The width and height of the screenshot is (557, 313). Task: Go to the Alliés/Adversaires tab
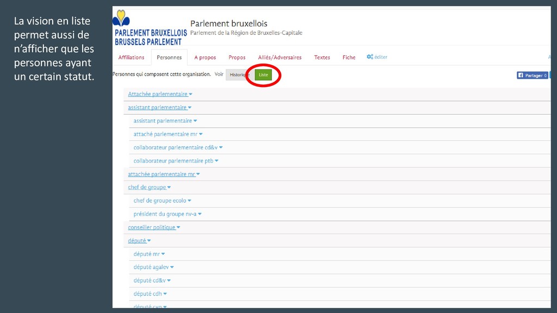point(280,57)
